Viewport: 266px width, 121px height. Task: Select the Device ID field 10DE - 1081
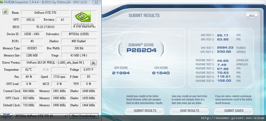pos(32,34)
